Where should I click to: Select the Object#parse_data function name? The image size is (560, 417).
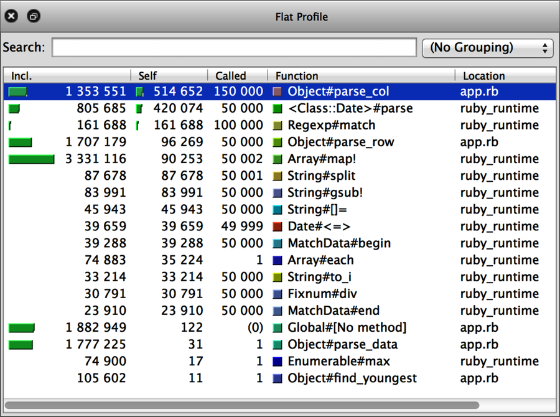pos(342,344)
